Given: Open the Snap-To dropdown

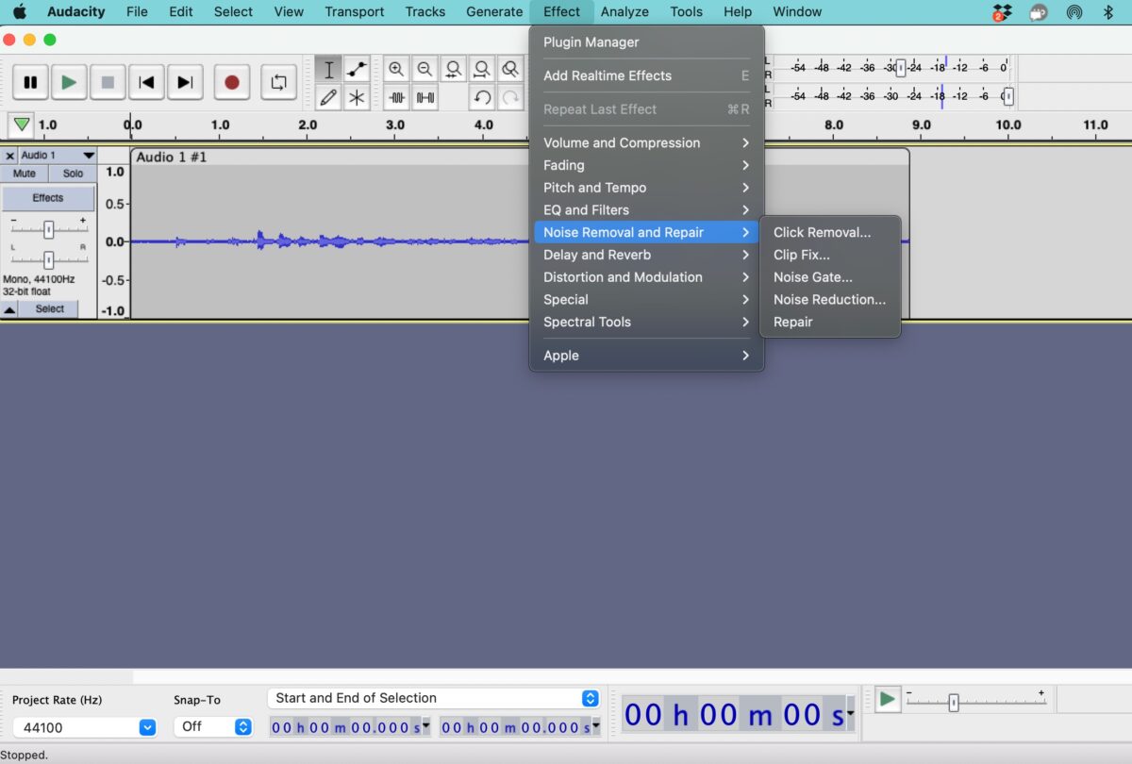Looking at the screenshot, I should (213, 726).
